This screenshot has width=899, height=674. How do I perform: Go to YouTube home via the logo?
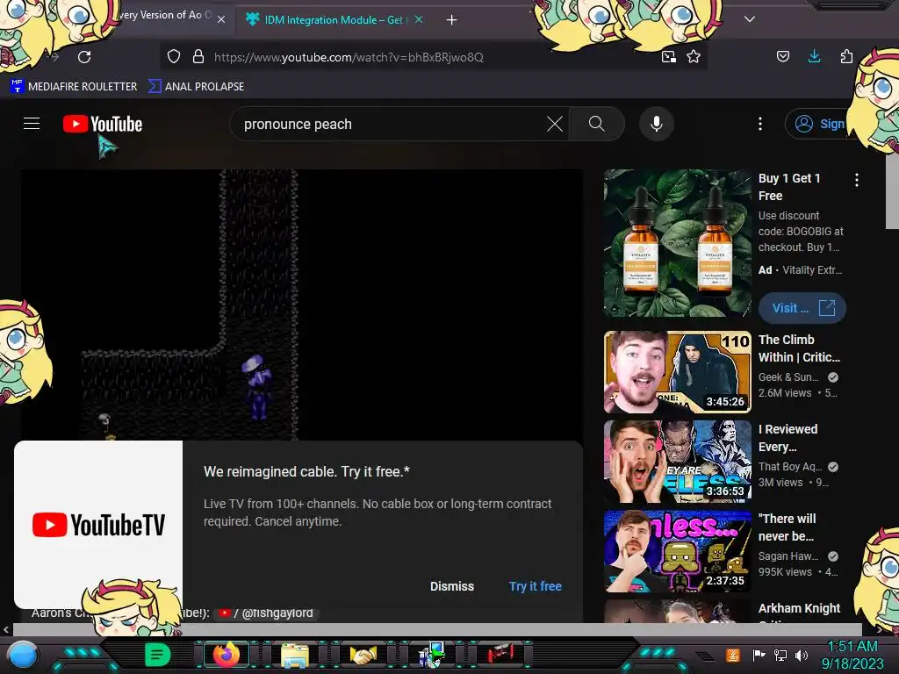tap(103, 124)
